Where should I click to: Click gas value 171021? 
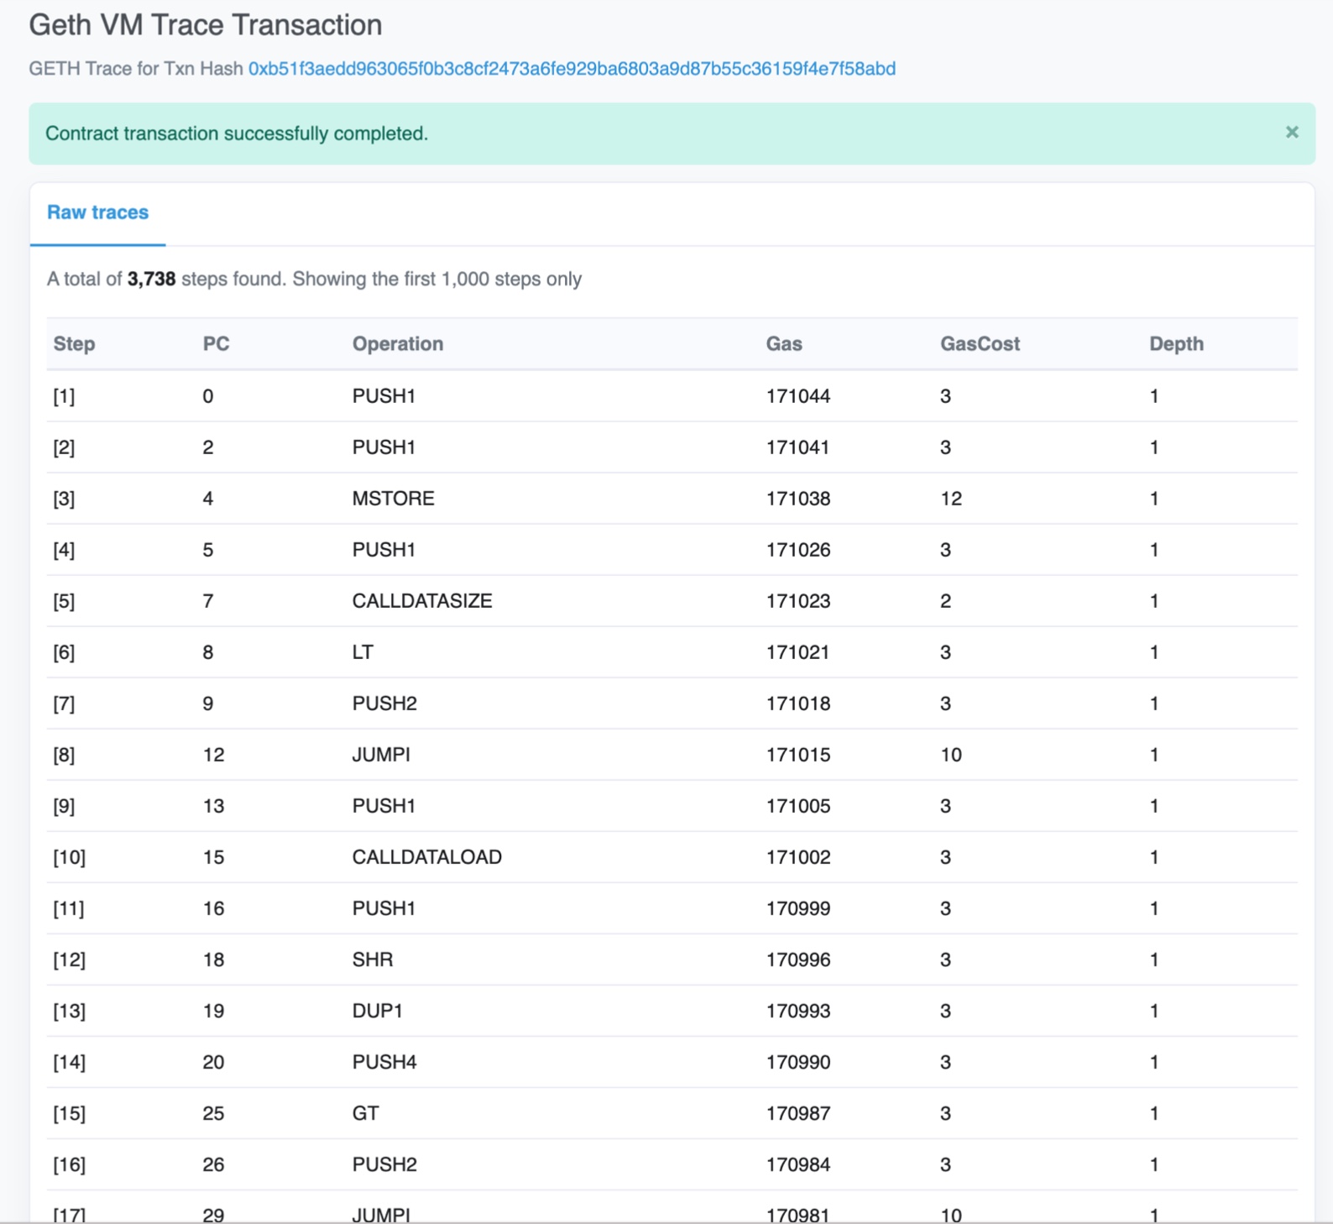pyautogui.click(x=797, y=652)
